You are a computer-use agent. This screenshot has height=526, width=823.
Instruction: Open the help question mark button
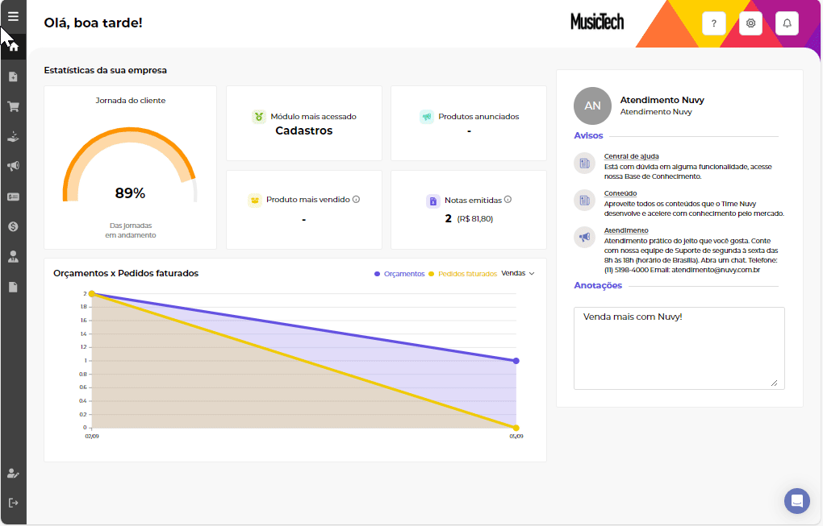(x=714, y=23)
